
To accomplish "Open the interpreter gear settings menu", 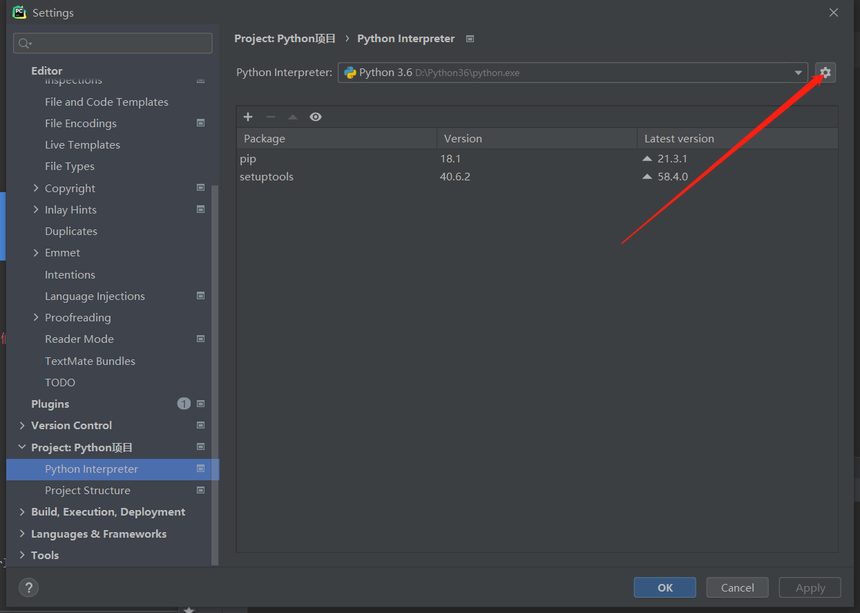I will [x=825, y=73].
